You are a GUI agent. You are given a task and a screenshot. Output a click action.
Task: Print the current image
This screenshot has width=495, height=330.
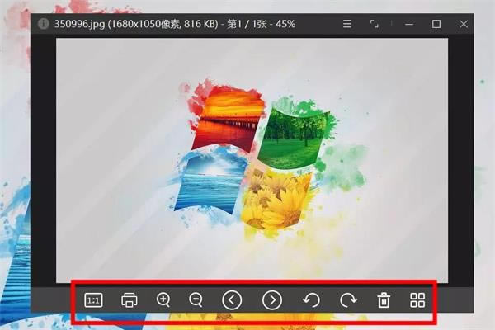coord(130,299)
